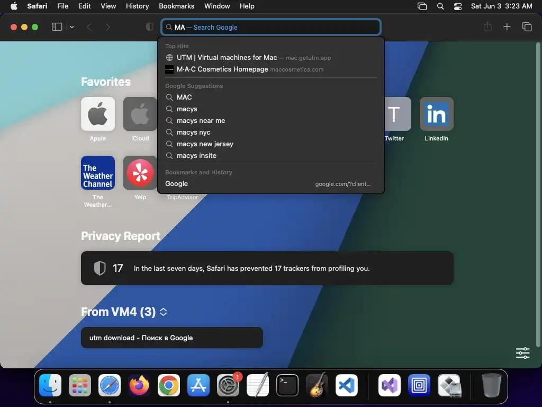Image resolution: width=542 pixels, height=407 pixels.
Task: Open the Privacy Report tracker summary
Action: pyautogui.click(x=267, y=268)
